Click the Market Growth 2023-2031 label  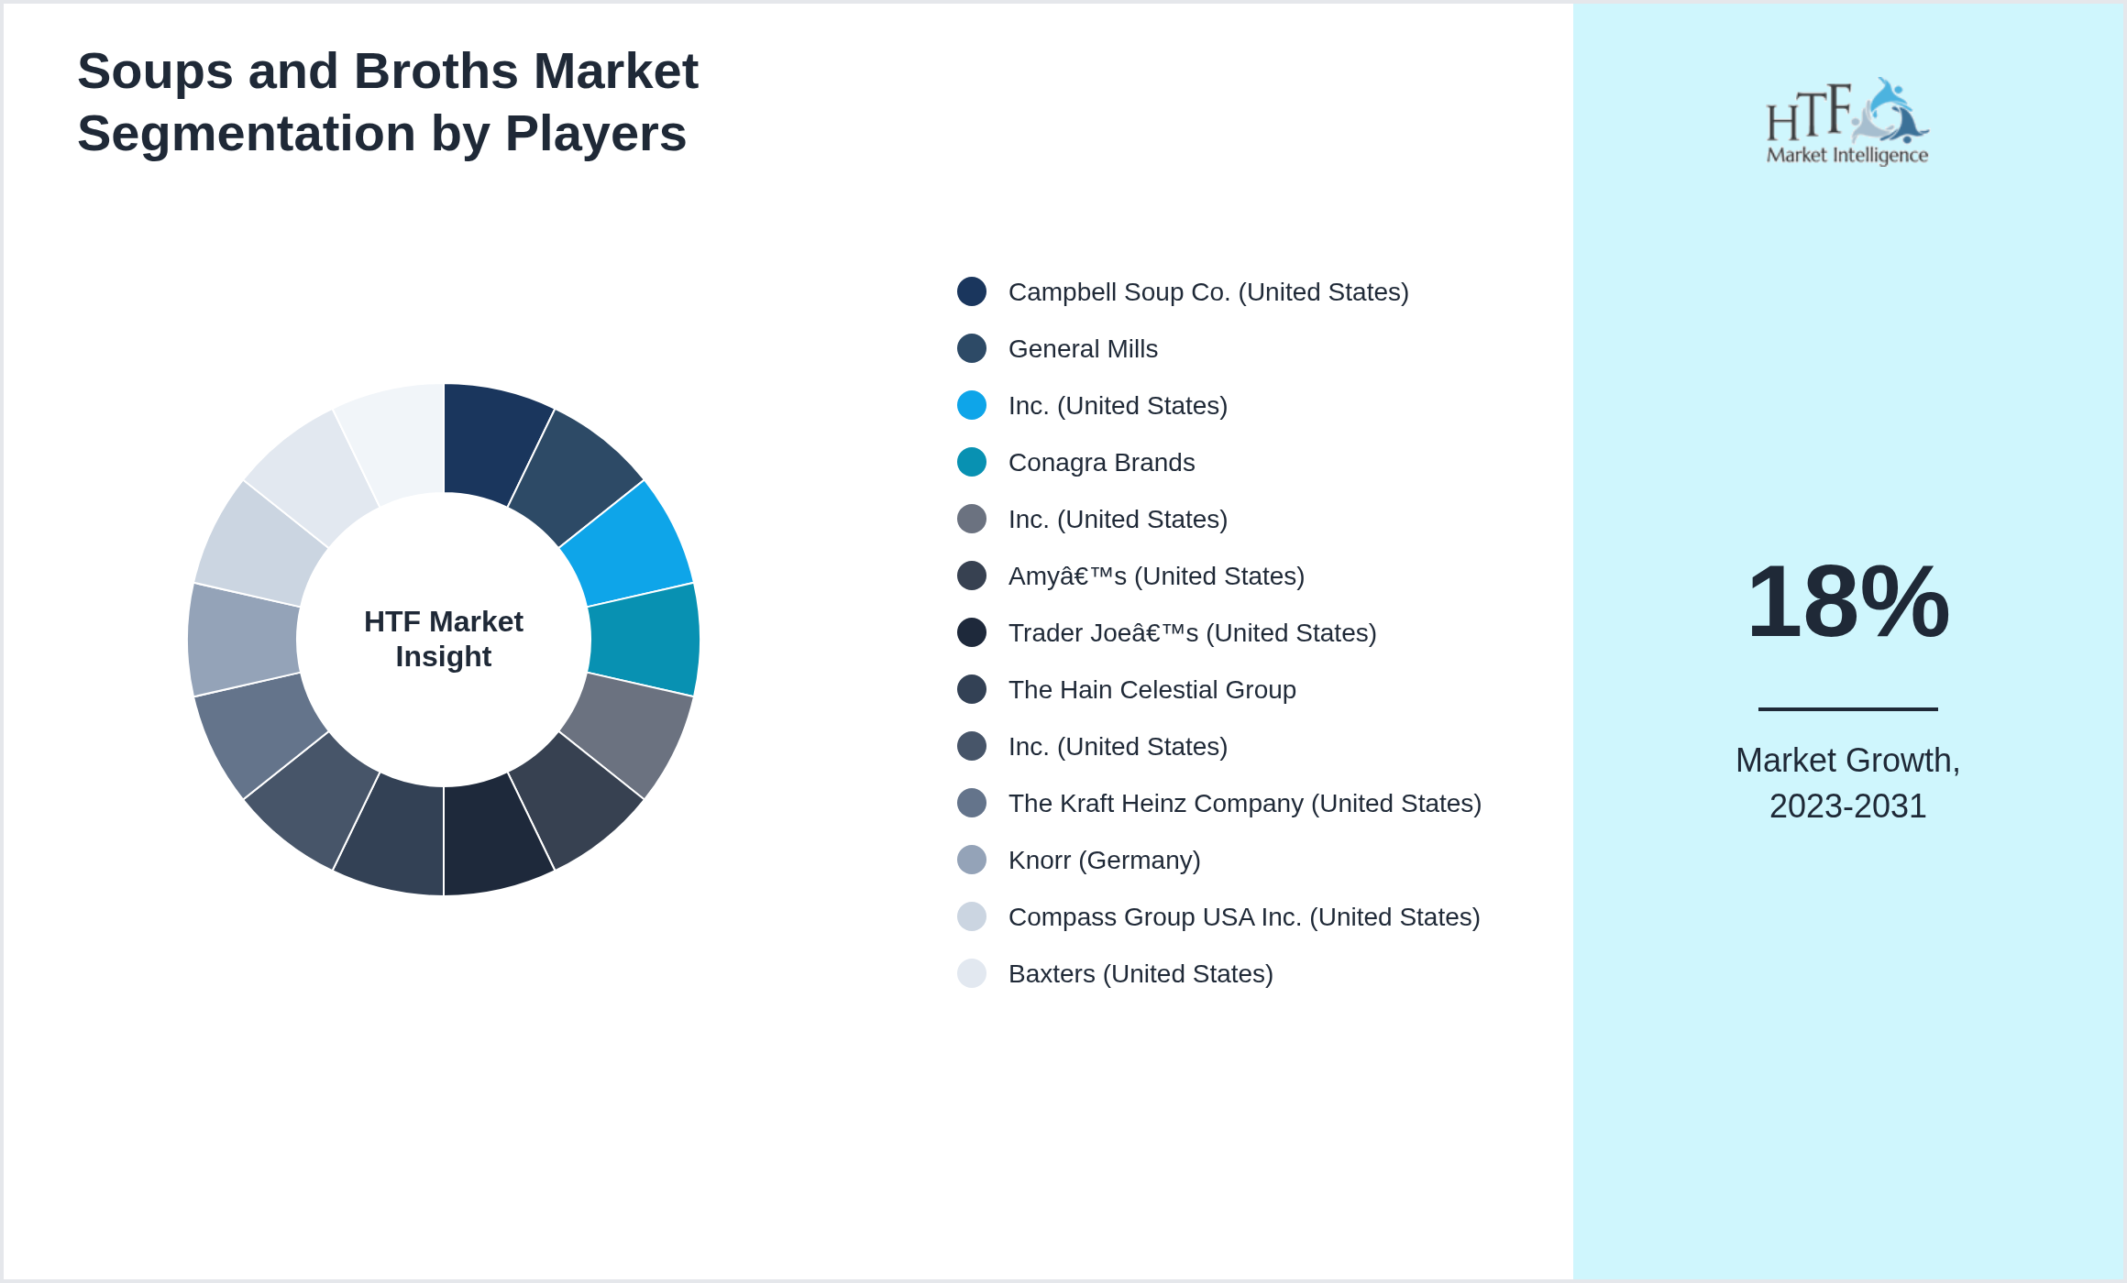click(x=1846, y=784)
